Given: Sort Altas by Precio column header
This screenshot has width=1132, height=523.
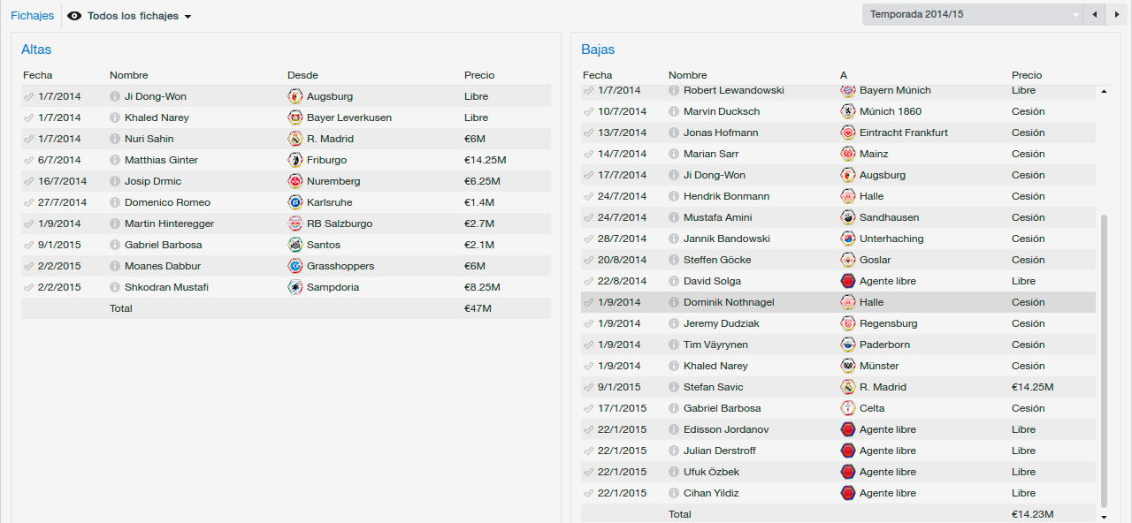Looking at the screenshot, I should 479,75.
